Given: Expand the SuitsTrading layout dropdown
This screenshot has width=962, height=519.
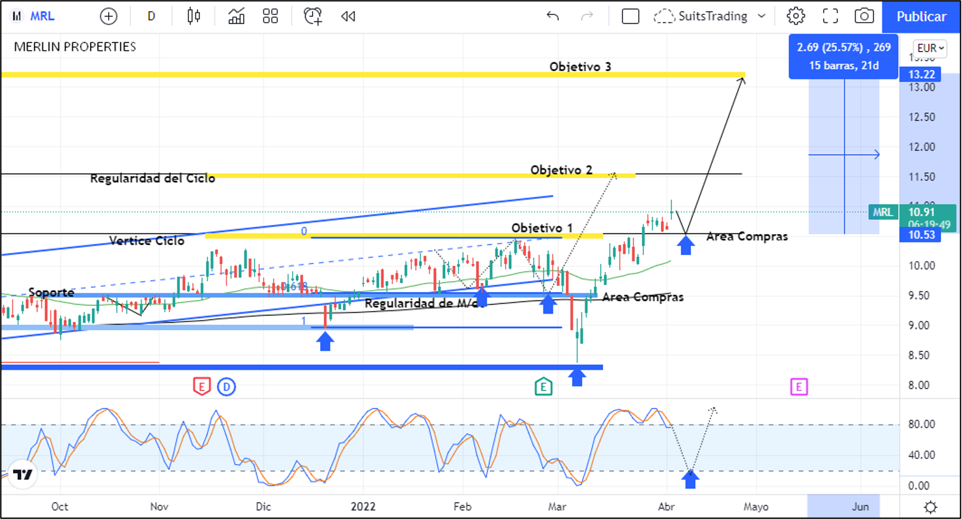Looking at the screenshot, I should (761, 16).
